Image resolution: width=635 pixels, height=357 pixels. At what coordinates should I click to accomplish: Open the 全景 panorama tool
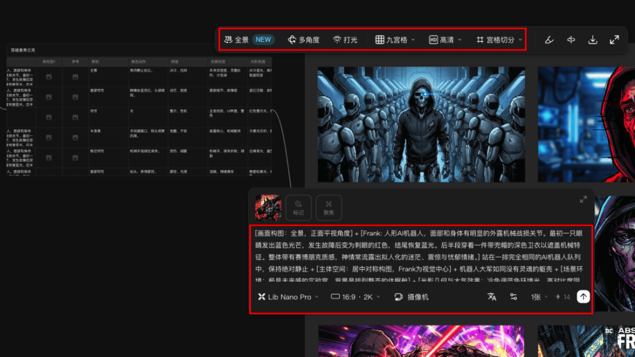(x=237, y=40)
